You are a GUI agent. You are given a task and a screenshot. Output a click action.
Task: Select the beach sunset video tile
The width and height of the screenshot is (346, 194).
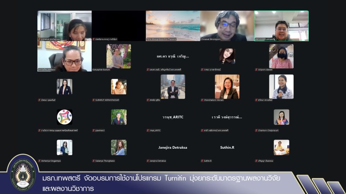pos(173,26)
